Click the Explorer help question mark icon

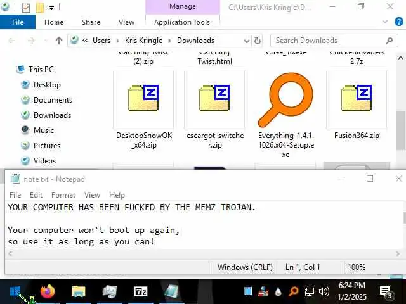coord(399,22)
